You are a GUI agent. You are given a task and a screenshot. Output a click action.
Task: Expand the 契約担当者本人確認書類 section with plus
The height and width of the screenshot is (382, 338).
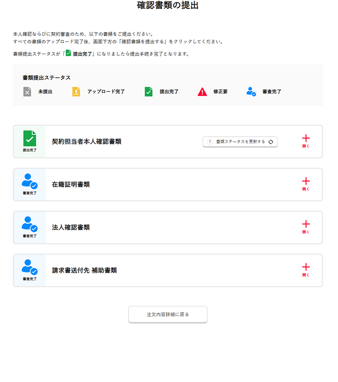(x=306, y=139)
